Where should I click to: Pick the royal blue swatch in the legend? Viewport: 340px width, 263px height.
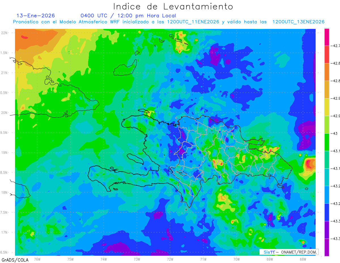point(327,212)
